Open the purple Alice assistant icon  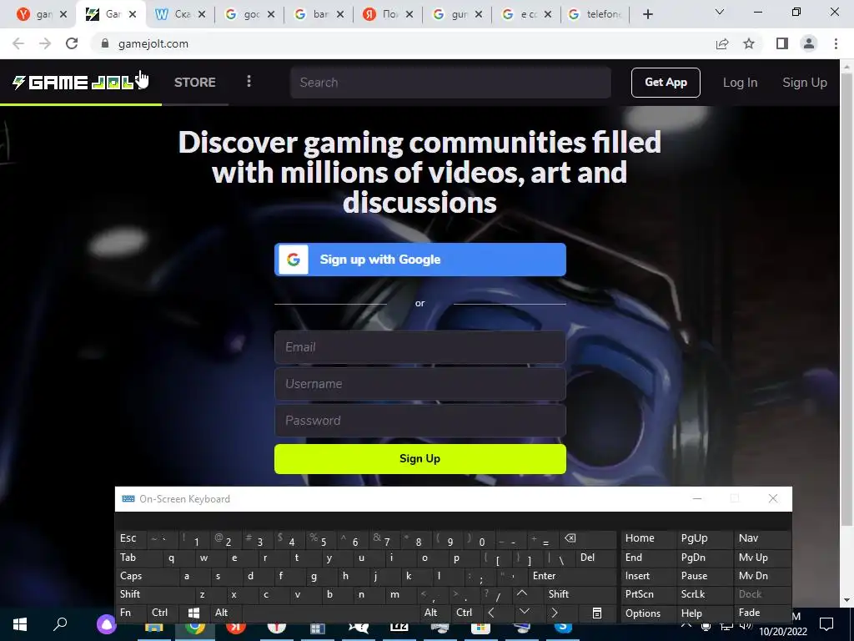(x=106, y=625)
